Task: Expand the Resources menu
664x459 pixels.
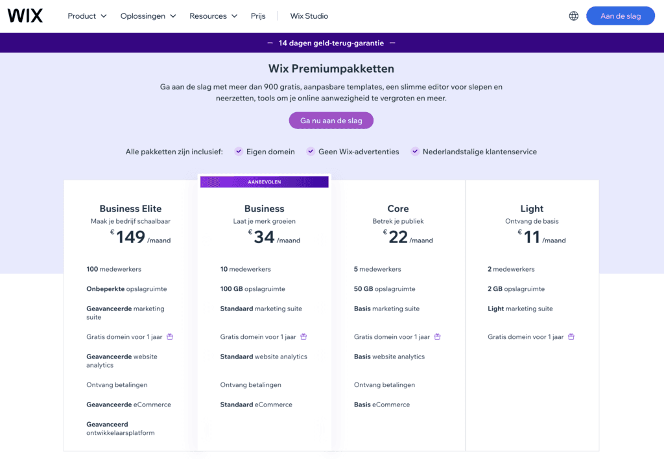Action: 213,16
